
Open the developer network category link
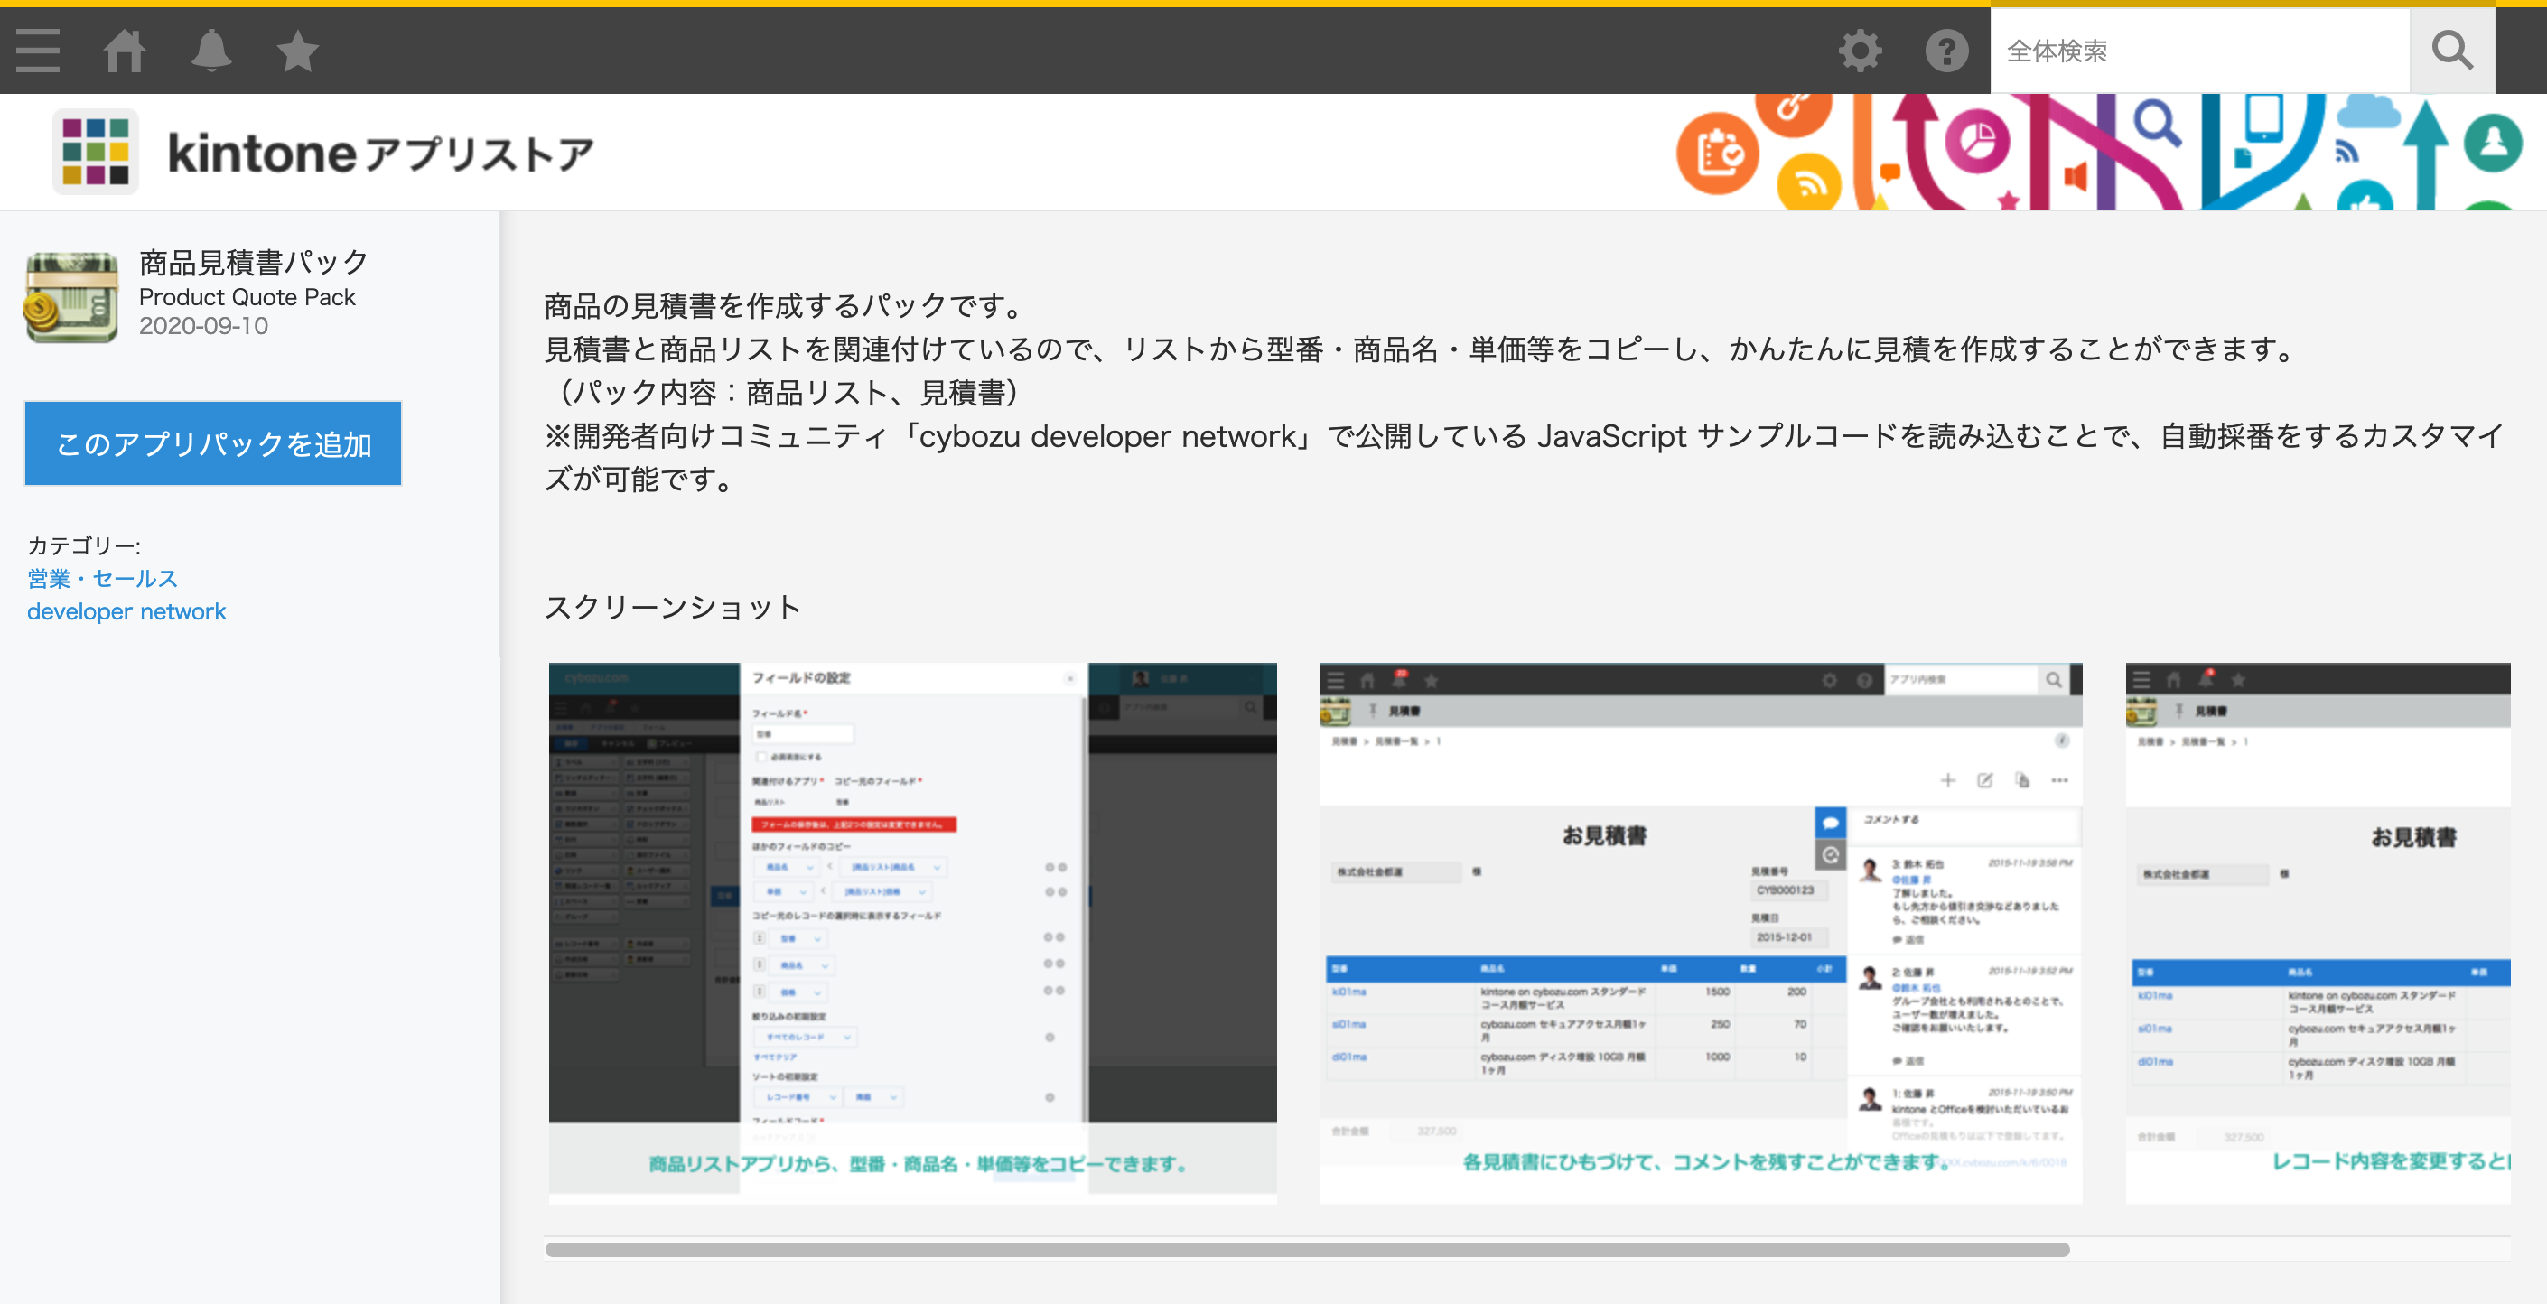point(126,611)
